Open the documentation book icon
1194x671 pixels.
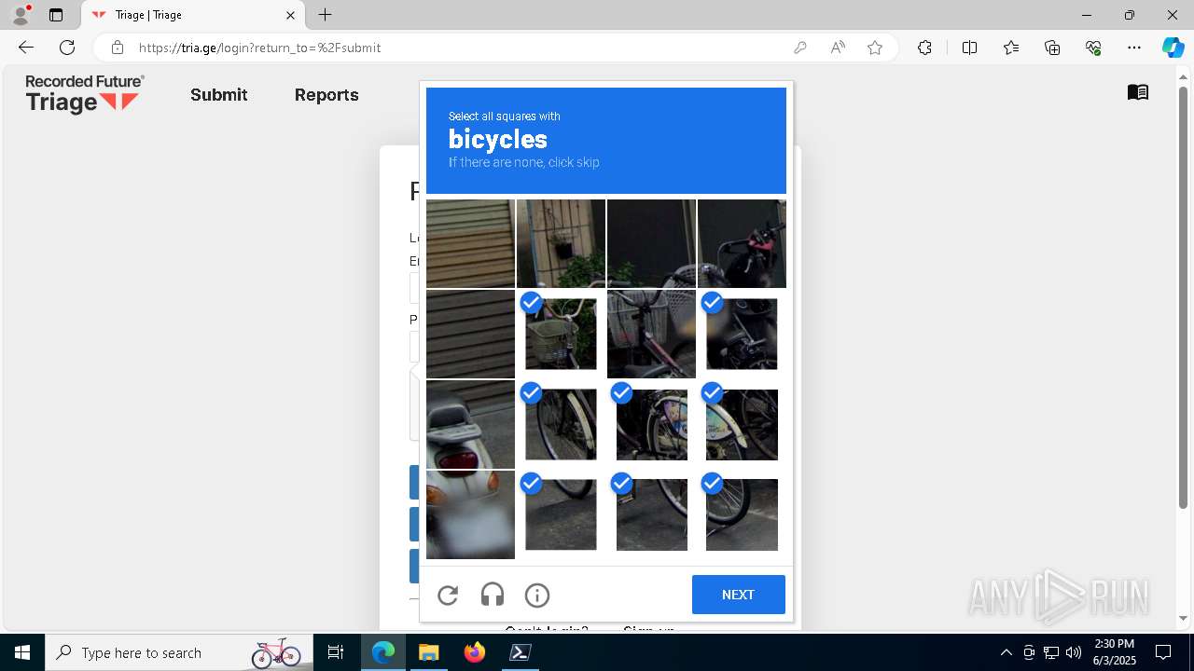pos(1138,92)
